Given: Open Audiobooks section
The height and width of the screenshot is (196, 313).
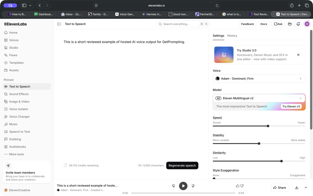Looking at the screenshot, I should (27, 147).
